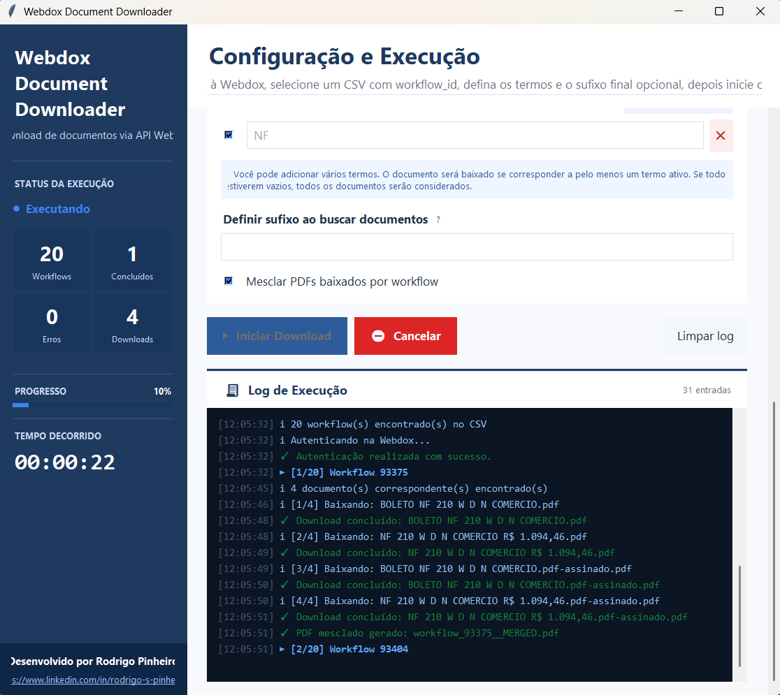
Task: Uncheck Mesclar PDFs baixados por workflow
Action: 229,281
